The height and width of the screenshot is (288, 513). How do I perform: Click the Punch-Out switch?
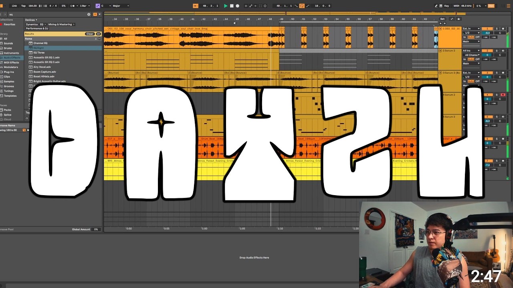click(307, 6)
